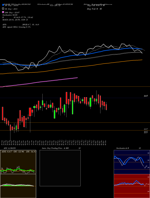Click the 'ADX signal: SELL Growing @ 1%' text

(x=16, y=27)
